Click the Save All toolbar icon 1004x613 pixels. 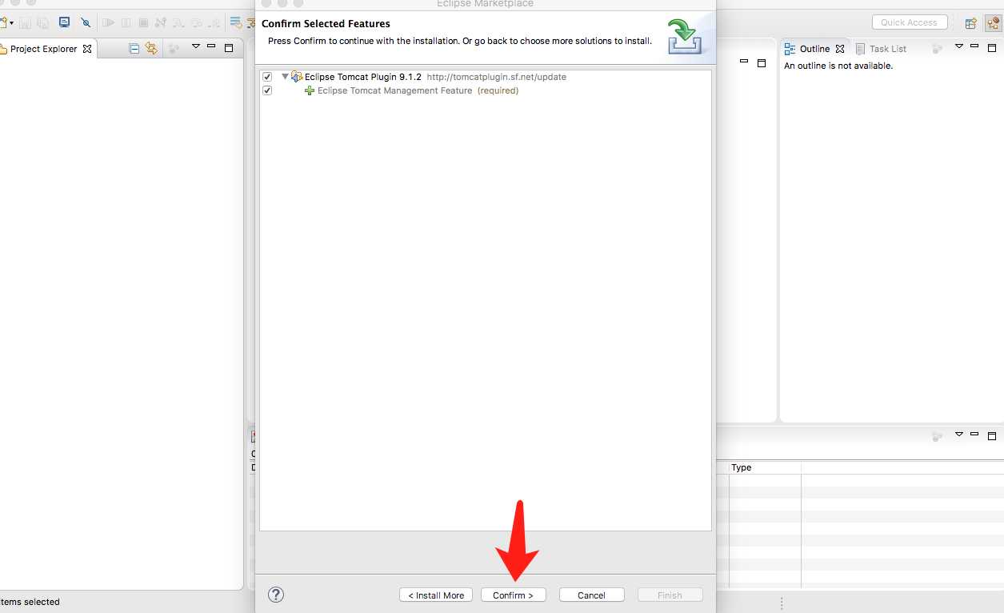click(x=43, y=22)
